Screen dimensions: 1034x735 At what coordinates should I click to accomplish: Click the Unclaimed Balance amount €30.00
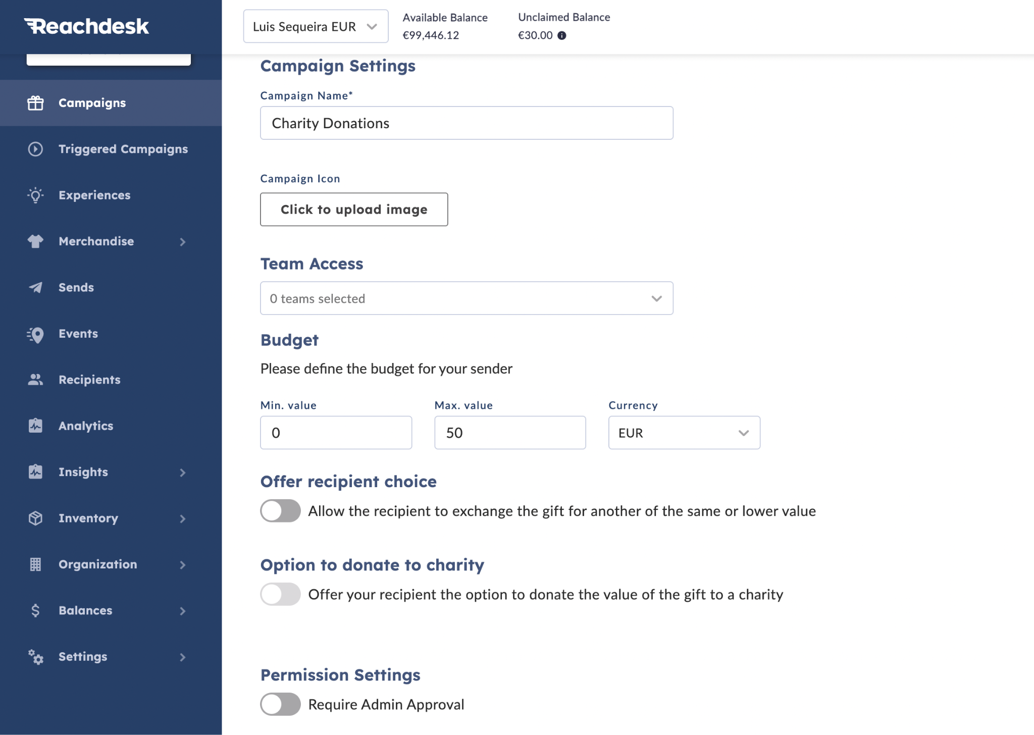point(535,35)
